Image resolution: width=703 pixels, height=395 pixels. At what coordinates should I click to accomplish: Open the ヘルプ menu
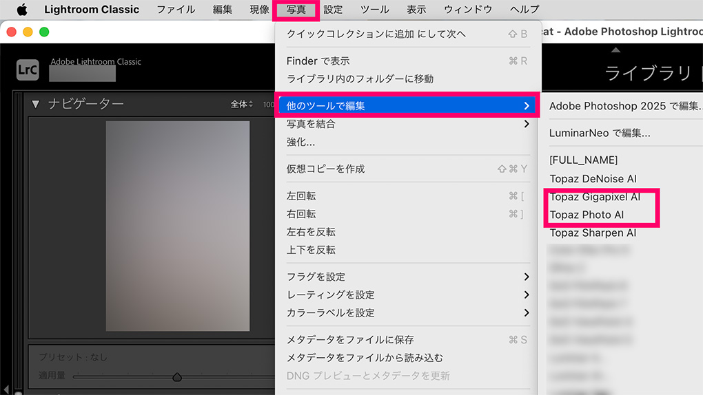point(524,10)
